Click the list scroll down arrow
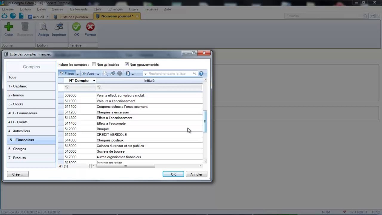 (205, 161)
